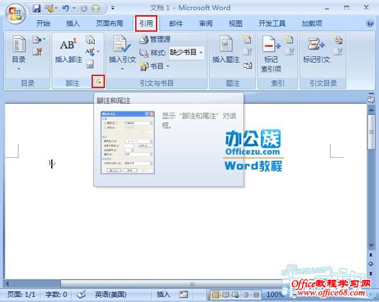Click the scroll down arrow on vertical scrollbar
This screenshot has height=302, width=379.
tap(371, 245)
